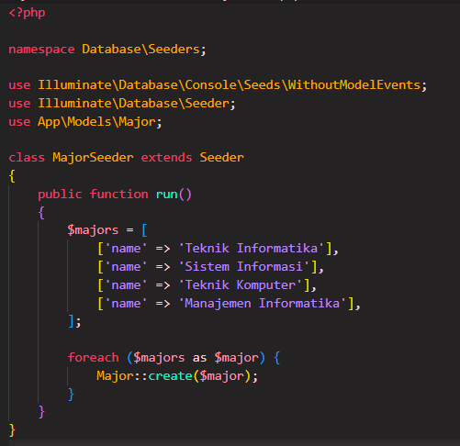460x446 pixels.
Task: Click the public keyword
Action: [x=60, y=195]
